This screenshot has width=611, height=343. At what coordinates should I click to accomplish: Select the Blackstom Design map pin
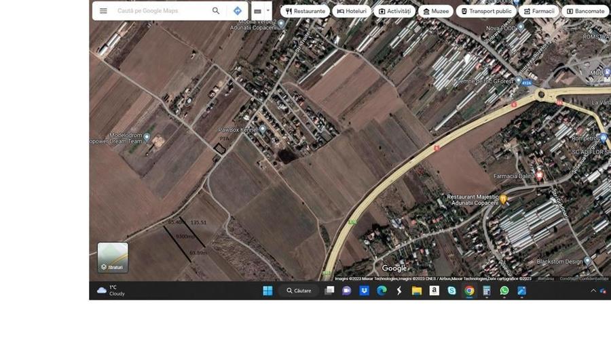pos(587,260)
